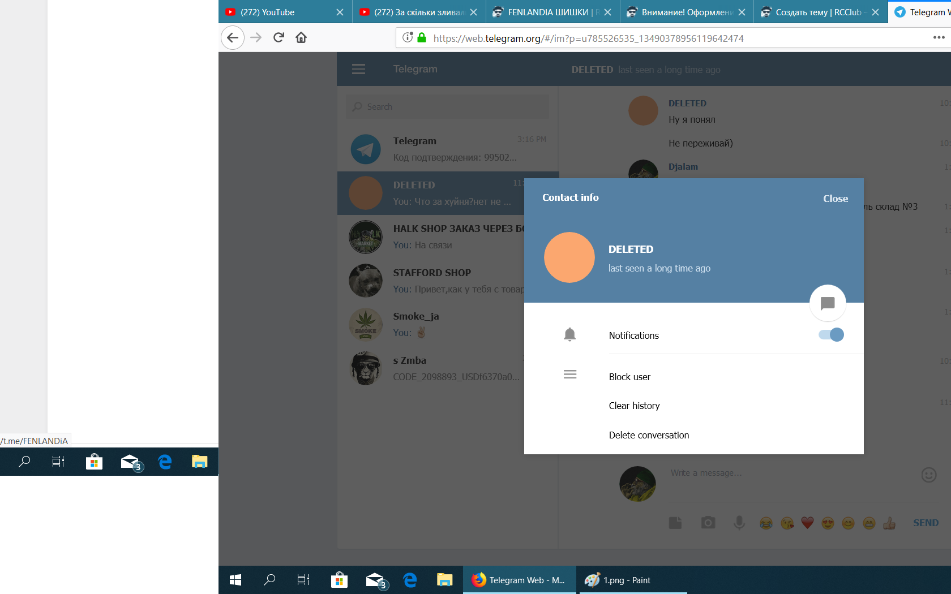
Task: Open the Smoke_ja chat
Action: 431,325
